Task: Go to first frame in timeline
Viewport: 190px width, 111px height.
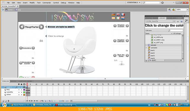Action: pos(27,101)
